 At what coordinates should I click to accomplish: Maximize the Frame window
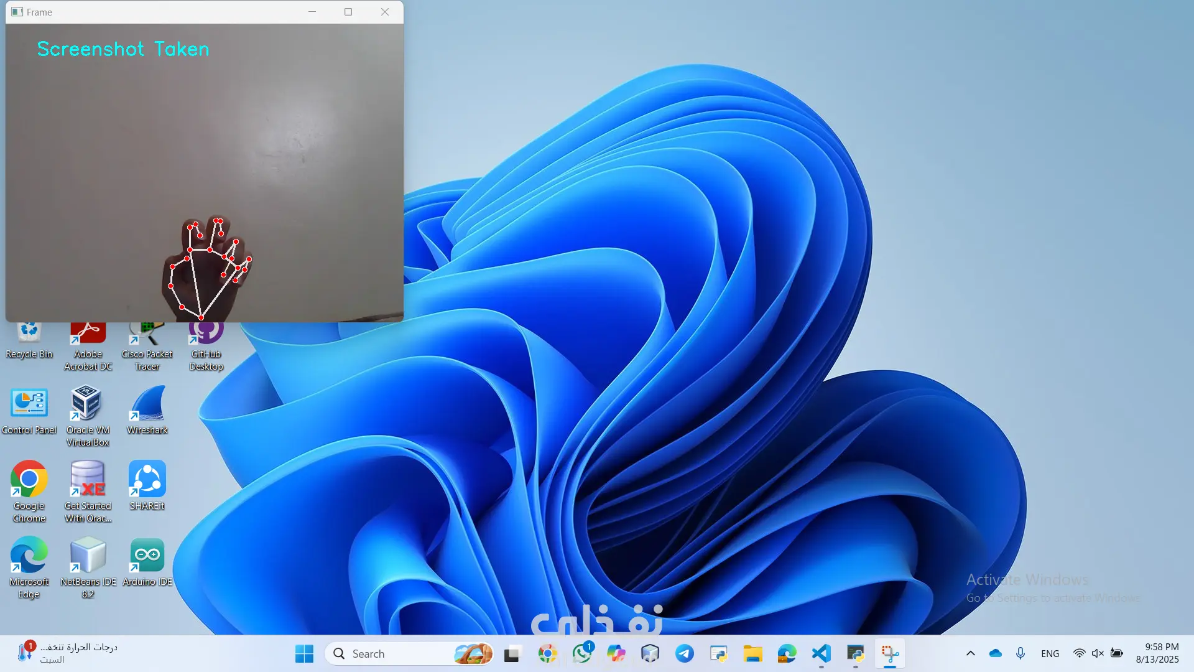click(x=348, y=12)
